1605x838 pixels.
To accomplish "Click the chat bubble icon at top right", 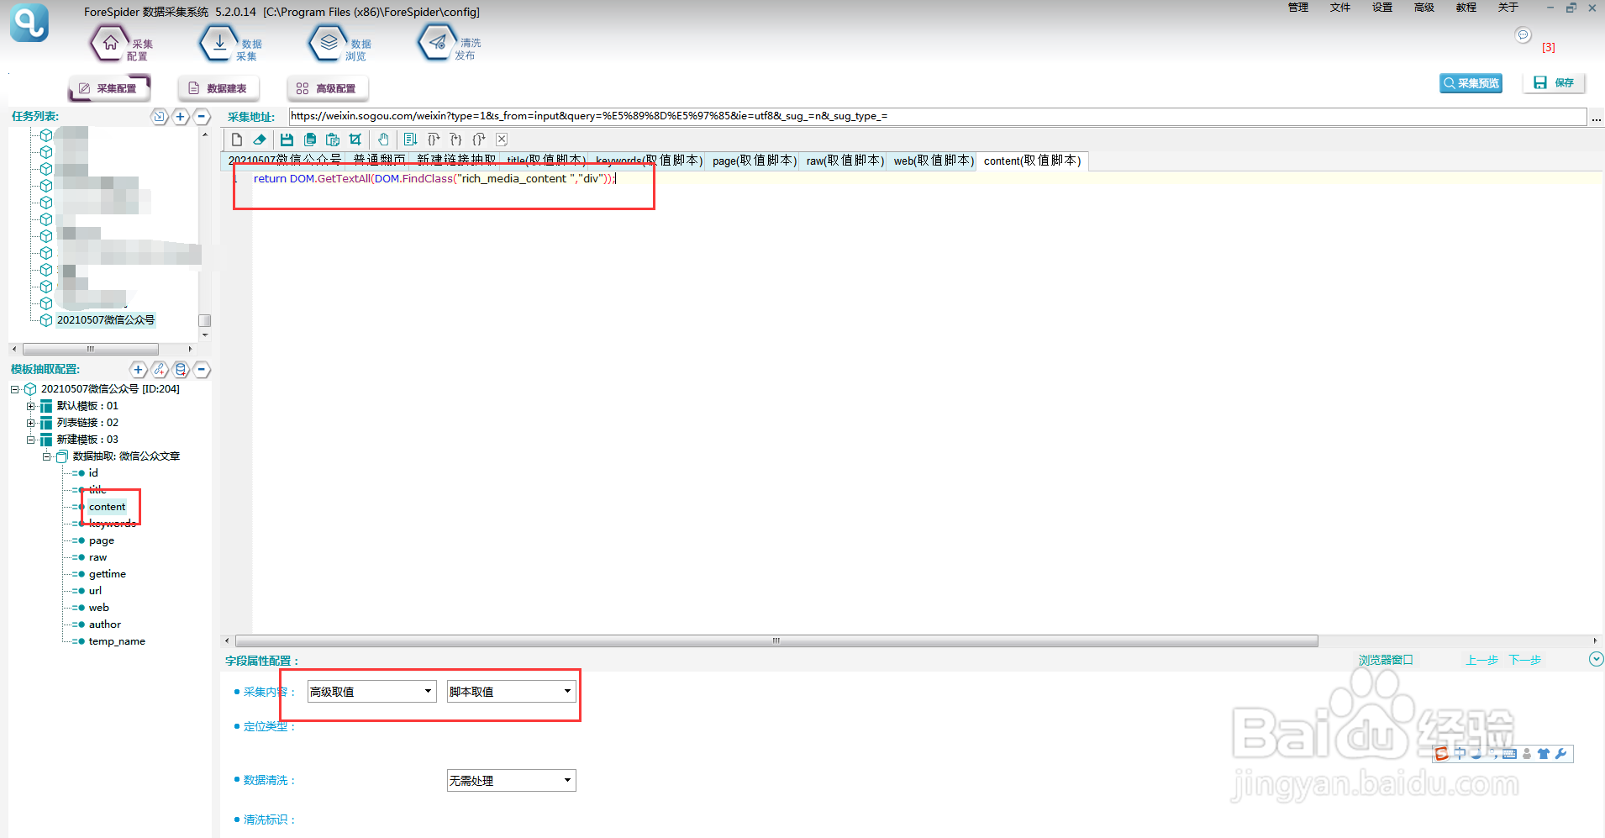I will click(x=1523, y=34).
